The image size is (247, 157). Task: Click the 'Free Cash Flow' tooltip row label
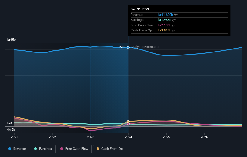142,25
